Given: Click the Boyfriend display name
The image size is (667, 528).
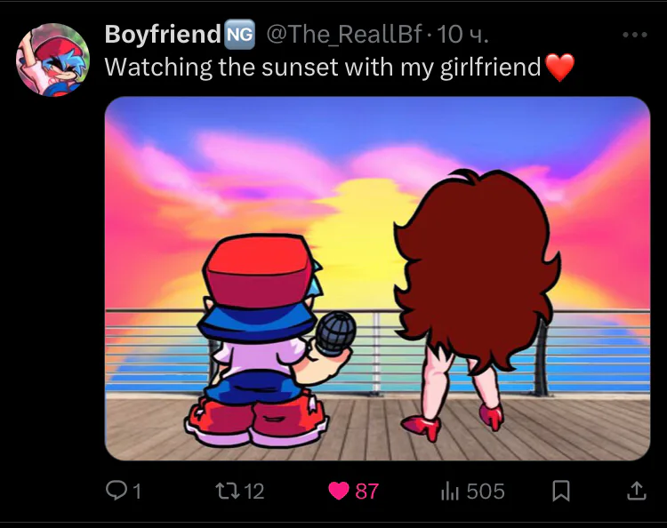Looking at the screenshot, I should [x=162, y=34].
